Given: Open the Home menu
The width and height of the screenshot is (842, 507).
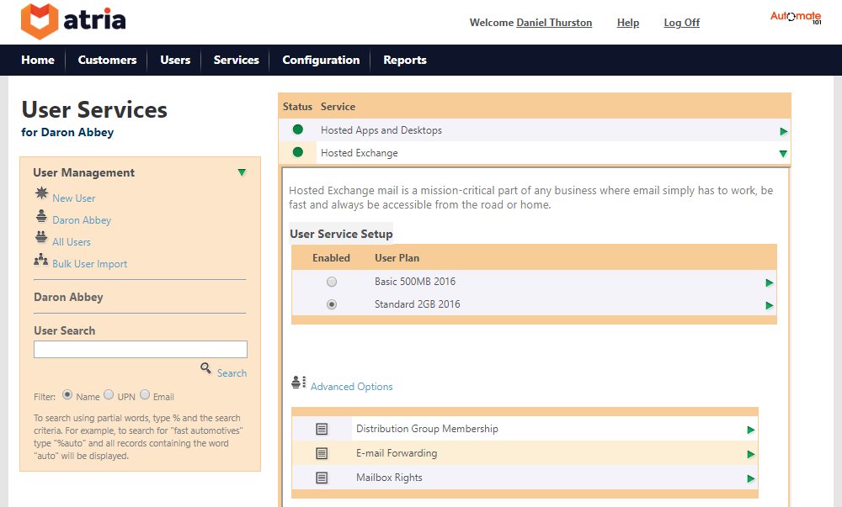Looking at the screenshot, I should (38, 60).
